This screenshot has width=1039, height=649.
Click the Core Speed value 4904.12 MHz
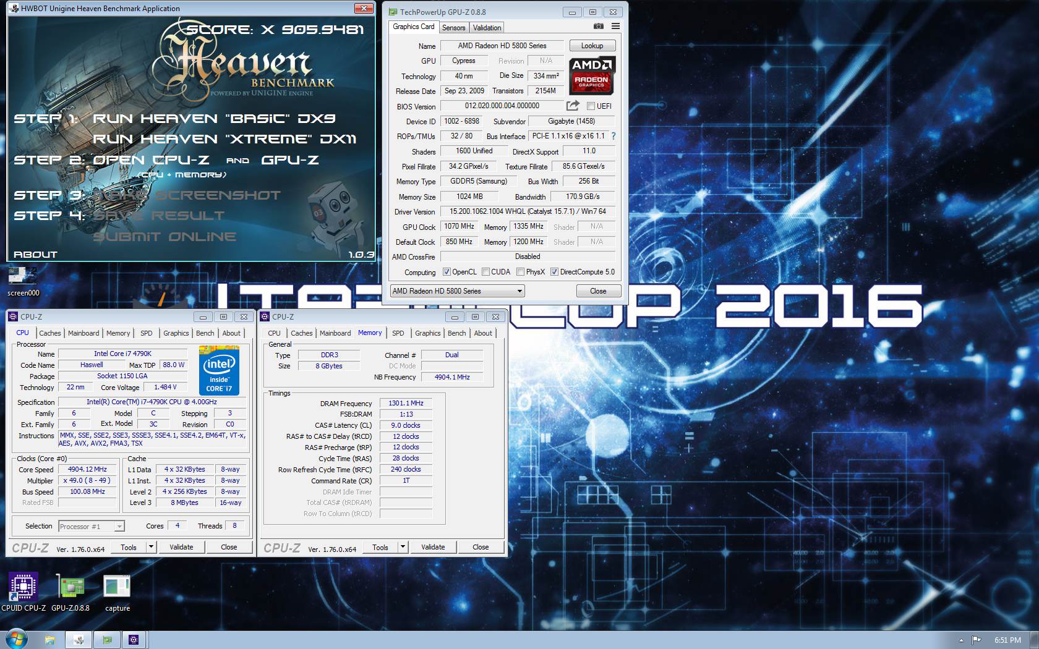[x=87, y=469]
